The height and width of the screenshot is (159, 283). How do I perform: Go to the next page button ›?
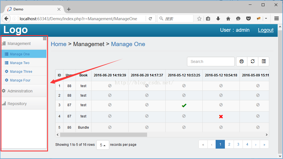coord(256,144)
